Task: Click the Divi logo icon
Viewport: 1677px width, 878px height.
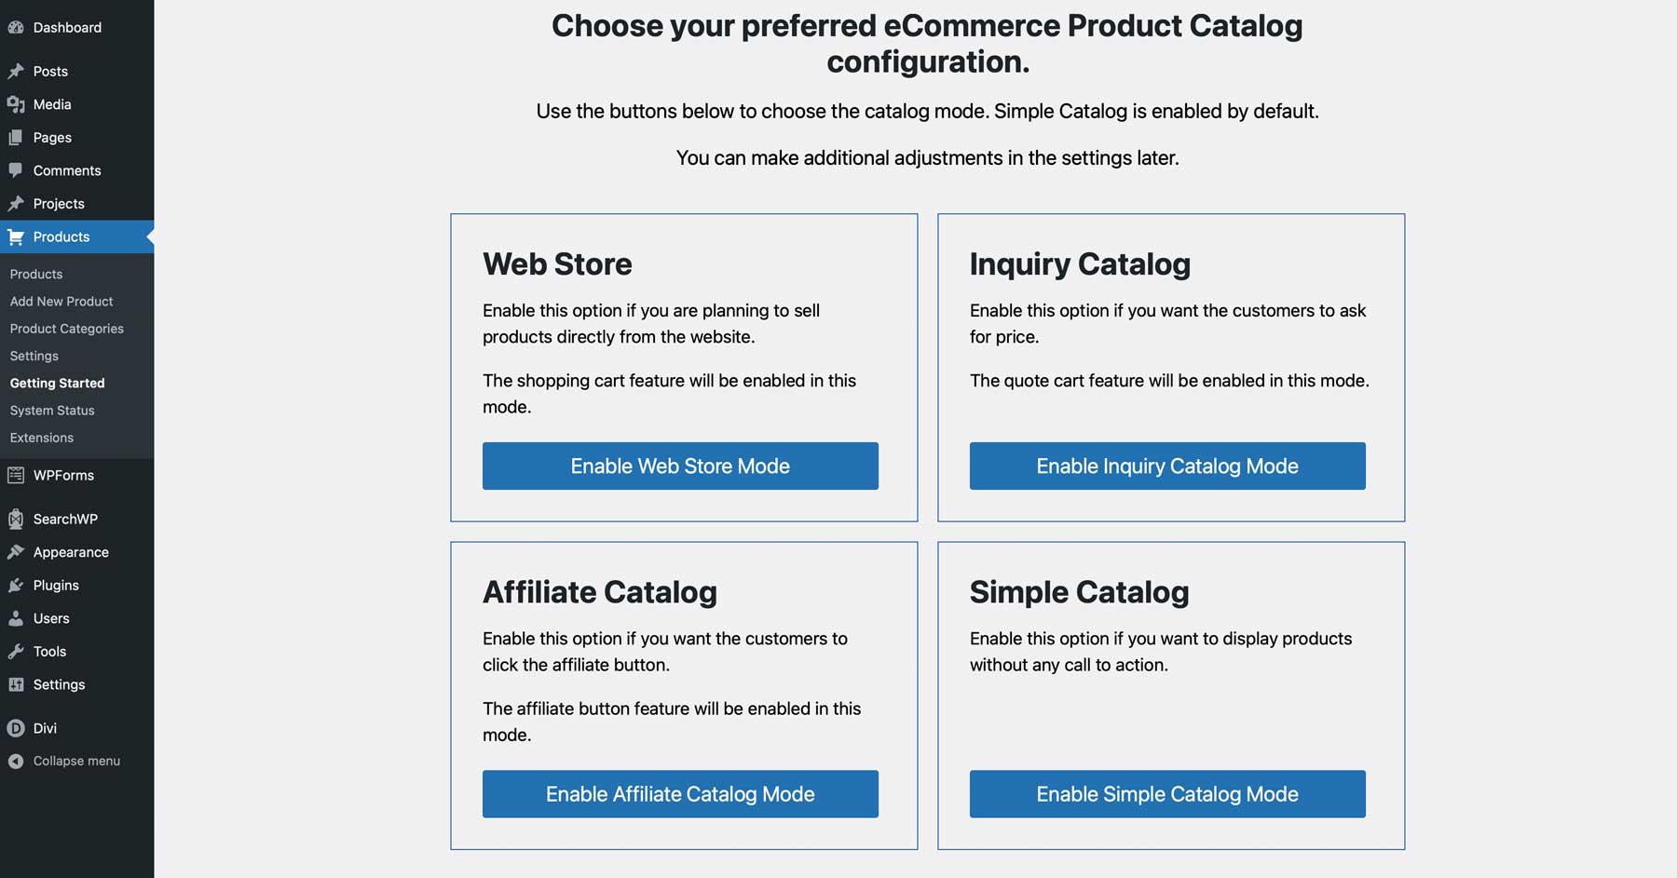Action: 16,728
